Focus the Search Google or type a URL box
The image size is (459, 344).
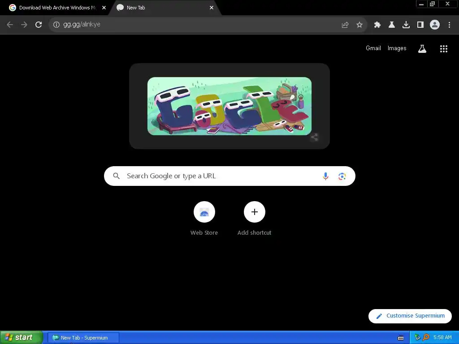(x=229, y=176)
